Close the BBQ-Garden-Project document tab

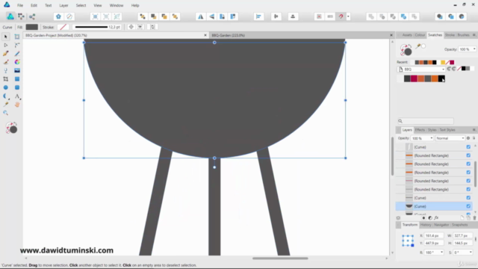(x=205, y=35)
